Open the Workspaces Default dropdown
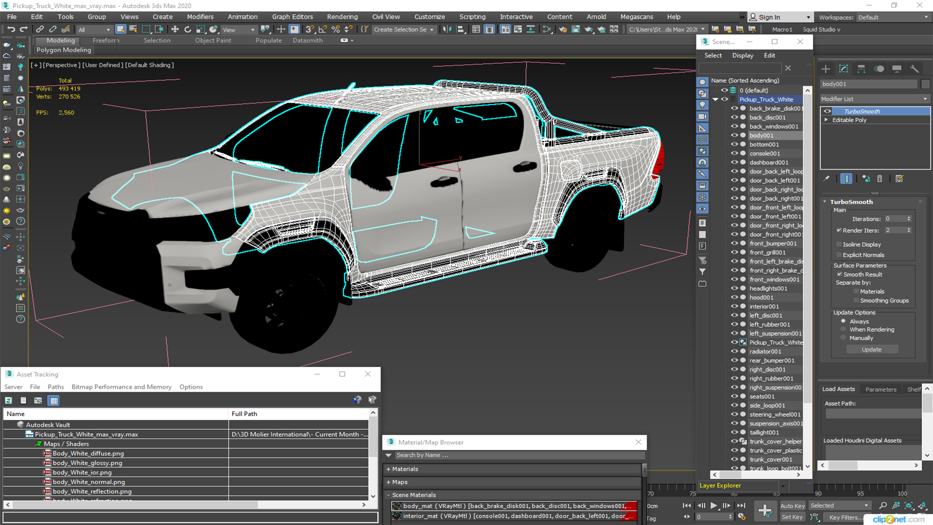The image size is (933, 525). coord(893,17)
